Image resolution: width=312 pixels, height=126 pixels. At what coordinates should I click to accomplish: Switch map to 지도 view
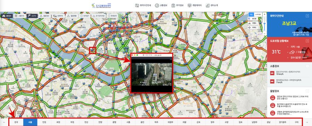pyautogui.click(x=251, y=14)
